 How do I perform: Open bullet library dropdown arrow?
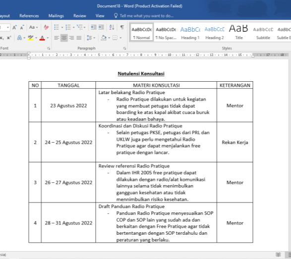62,28
